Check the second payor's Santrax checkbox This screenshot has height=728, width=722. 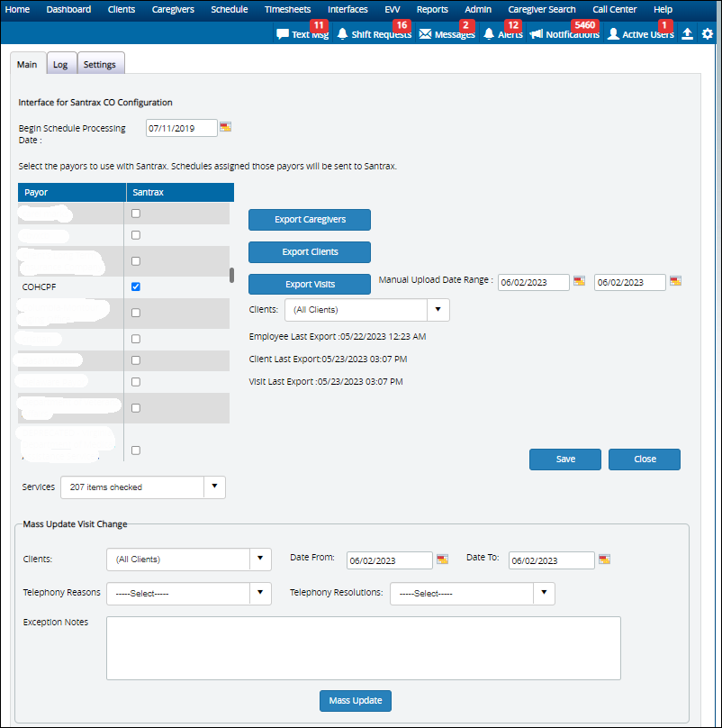pos(136,235)
